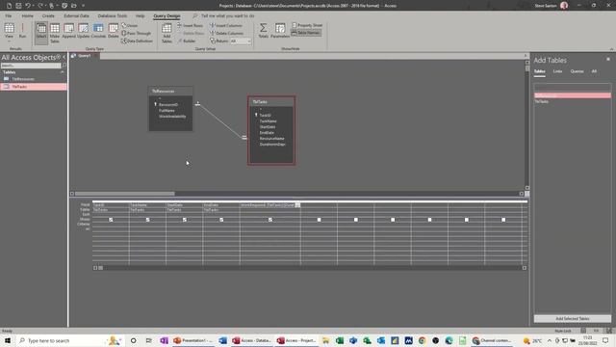Run the query with the Run button
Screen dimensions: 616x347
click(22, 30)
